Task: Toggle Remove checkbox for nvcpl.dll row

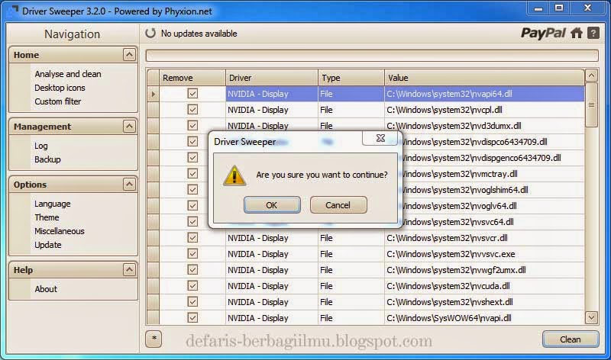Action: (192, 110)
